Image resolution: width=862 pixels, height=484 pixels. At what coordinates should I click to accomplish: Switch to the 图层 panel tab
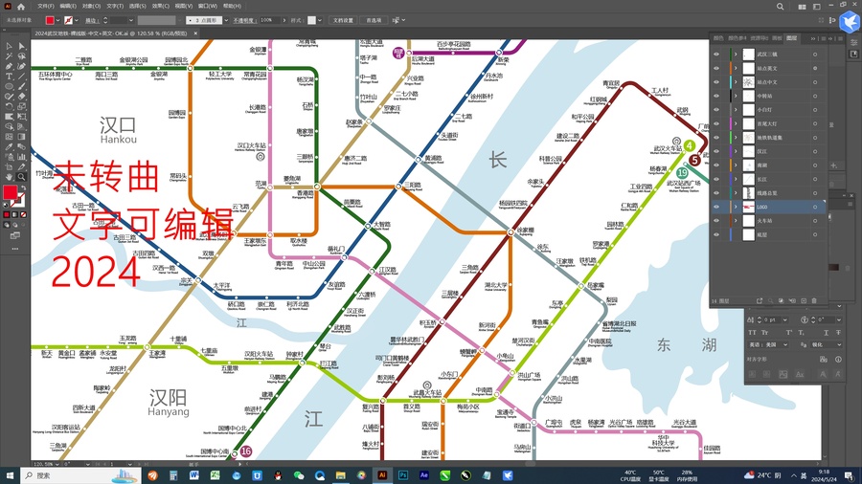point(792,38)
